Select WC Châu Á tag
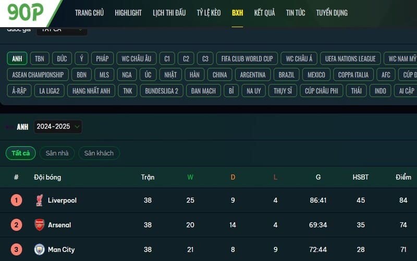 coord(299,58)
